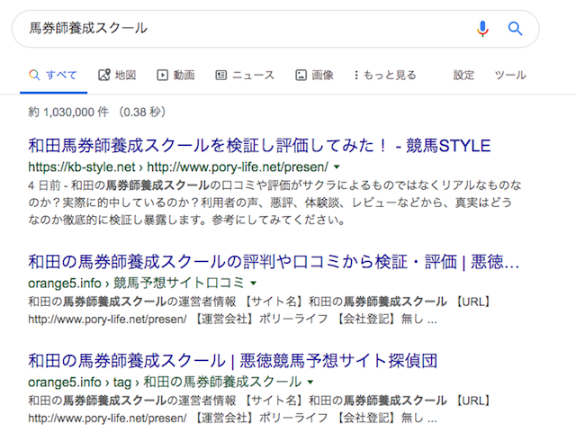The width and height of the screenshot is (576, 442).
Task: Open 設定 search settings
Action: [463, 75]
